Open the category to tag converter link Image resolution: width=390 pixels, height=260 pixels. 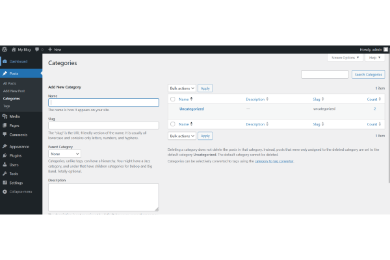[x=274, y=161]
